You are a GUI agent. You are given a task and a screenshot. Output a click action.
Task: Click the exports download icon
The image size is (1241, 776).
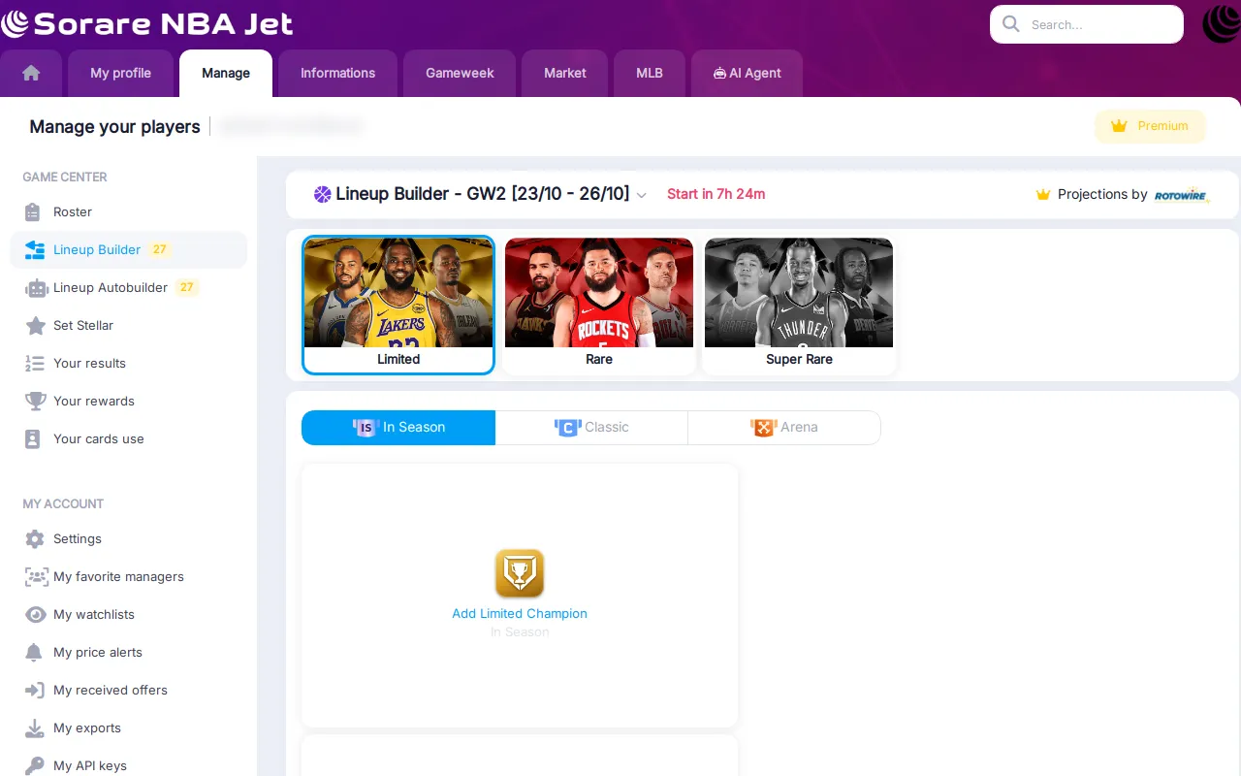click(x=34, y=727)
